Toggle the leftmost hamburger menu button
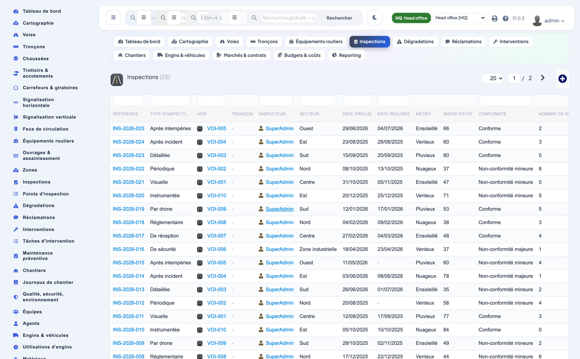The width and height of the screenshot is (580, 359). tap(114, 18)
